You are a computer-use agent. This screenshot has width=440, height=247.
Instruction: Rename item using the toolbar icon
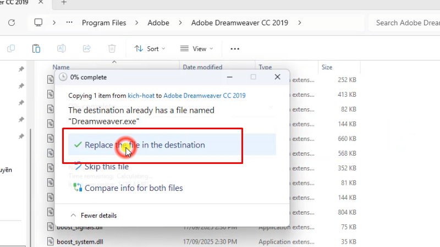(x=62, y=48)
